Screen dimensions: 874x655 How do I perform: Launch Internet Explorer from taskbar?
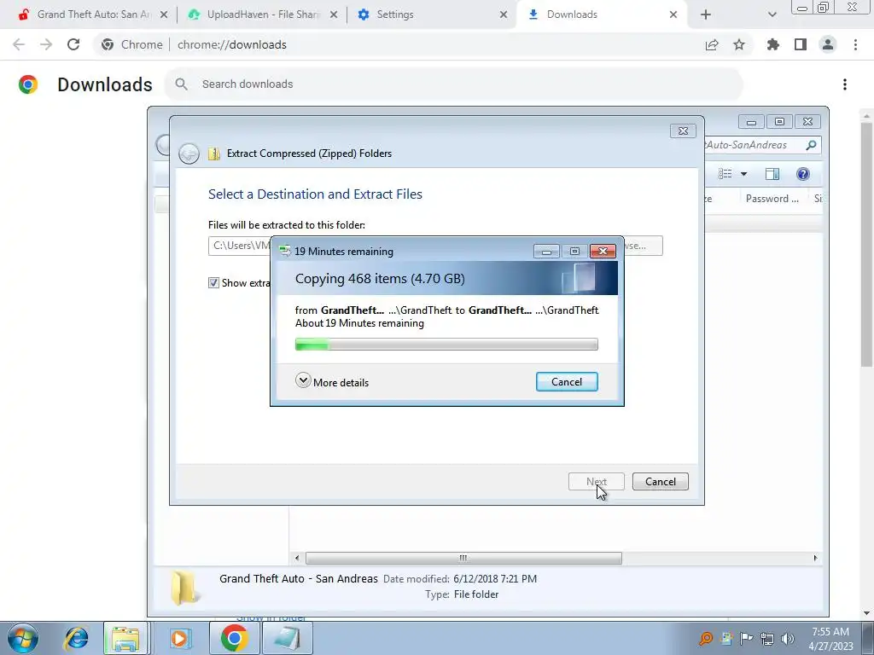click(x=76, y=638)
